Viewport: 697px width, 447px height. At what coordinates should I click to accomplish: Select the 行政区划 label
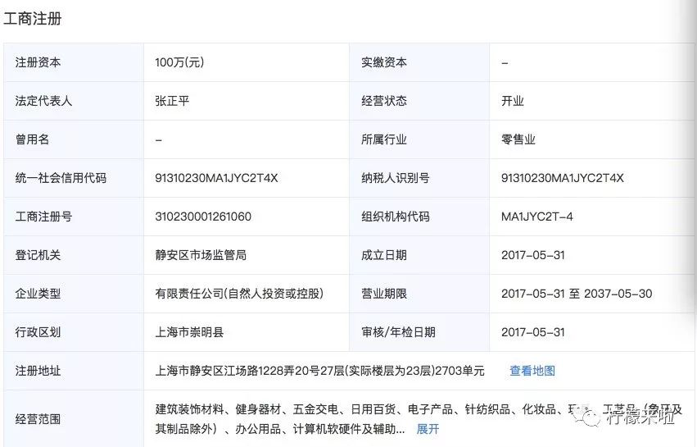click(x=38, y=332)
